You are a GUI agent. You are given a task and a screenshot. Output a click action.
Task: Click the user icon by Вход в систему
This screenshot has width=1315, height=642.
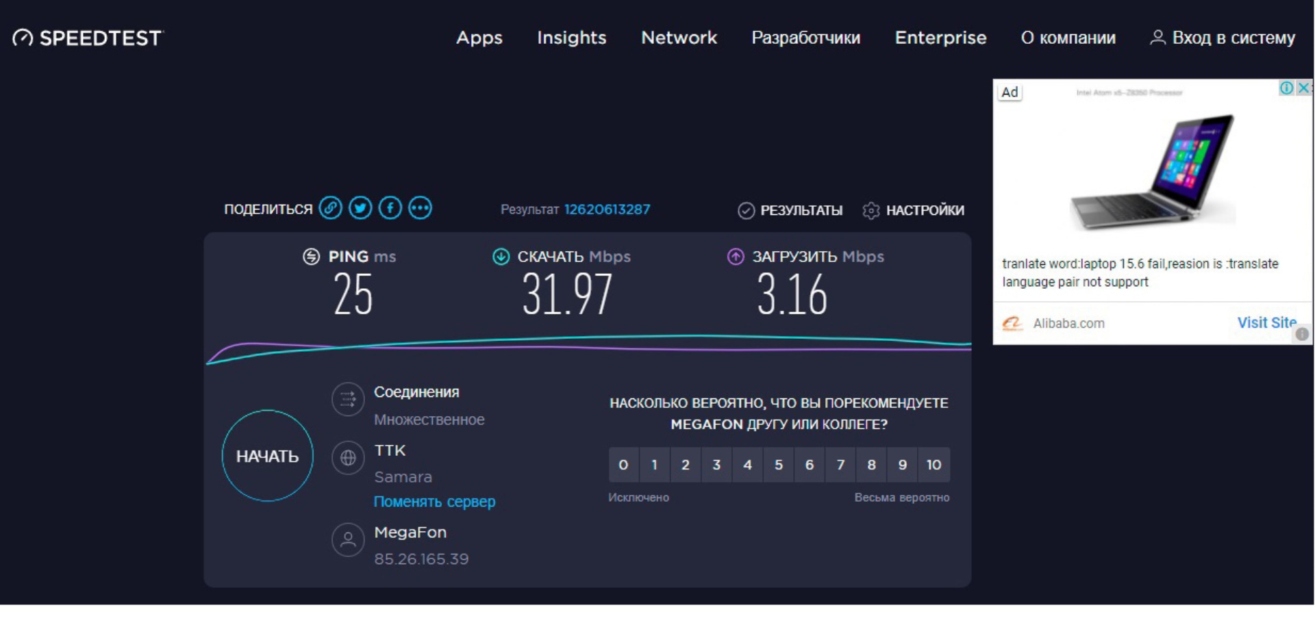pyautogui.click(x=1157, y=38)
